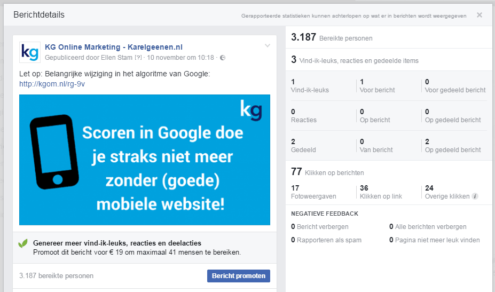The height and width of the screenshot is (292, 495).
Task: Click the Genereer meer vind-ik-leuks promo text
Action: click(117, 243)
